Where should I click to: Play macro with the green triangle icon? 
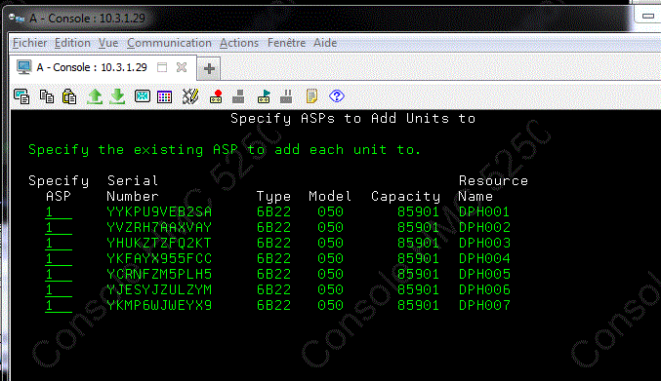coord(264,96)
